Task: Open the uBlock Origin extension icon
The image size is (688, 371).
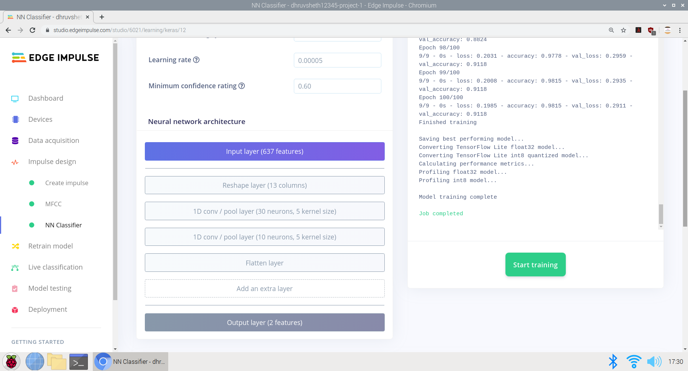Action: tap(651, 30)
